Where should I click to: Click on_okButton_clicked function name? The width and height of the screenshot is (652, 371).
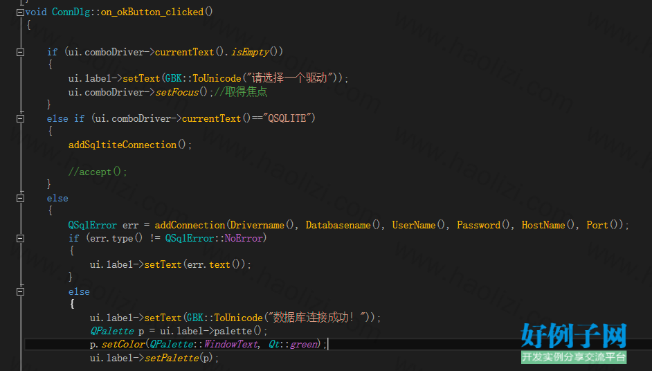152,12
